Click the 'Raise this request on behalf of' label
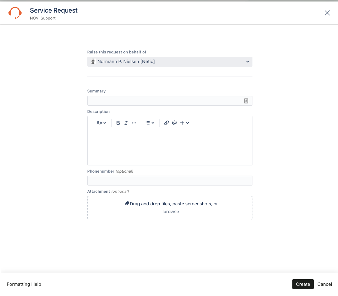This screenshot has height=296, width=338. pyautogui.click(x=116, y=52)
